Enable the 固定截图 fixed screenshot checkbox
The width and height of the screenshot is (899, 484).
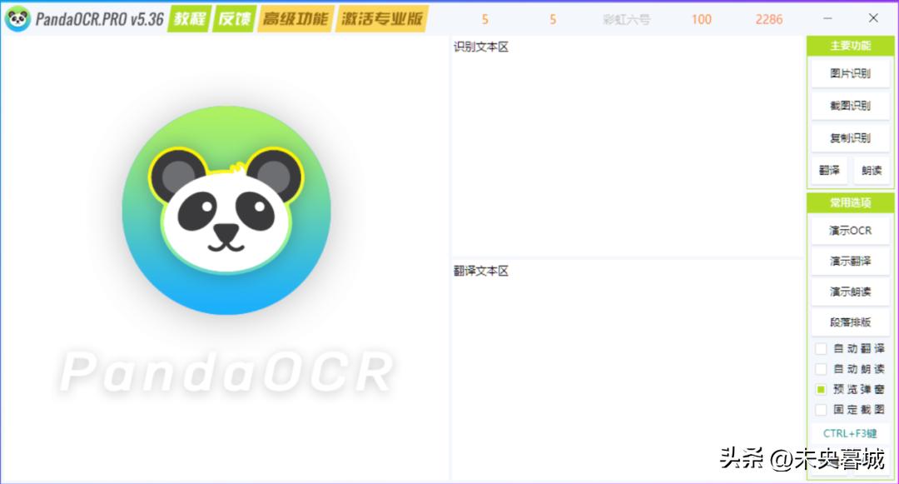coord(820,409)
